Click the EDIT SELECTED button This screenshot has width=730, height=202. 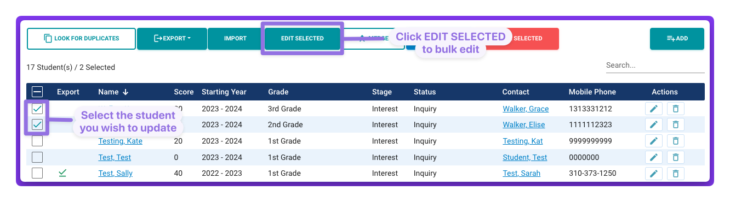302,39
